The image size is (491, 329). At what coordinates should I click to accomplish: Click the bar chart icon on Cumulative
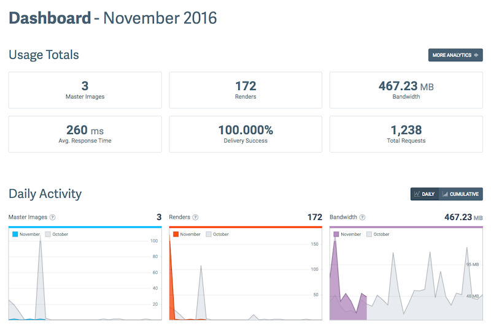coord(445,194)
